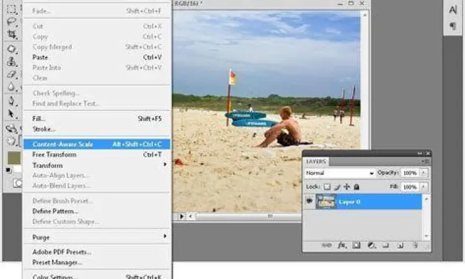This screenshot has width=465, height=279.
Task: Click the Layers tab
Action: (316, 161)
